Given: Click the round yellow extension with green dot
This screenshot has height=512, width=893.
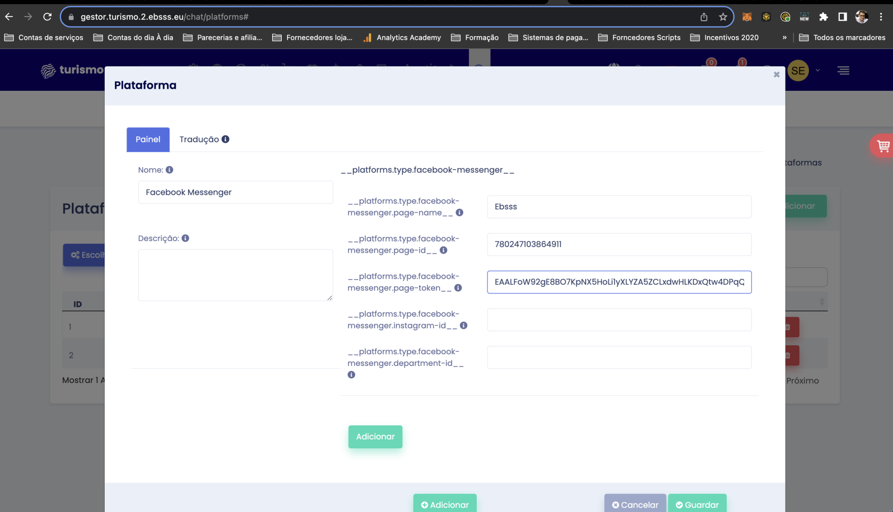Looking at the screenshot, I should pyautogui.click(x=785, y=17).
